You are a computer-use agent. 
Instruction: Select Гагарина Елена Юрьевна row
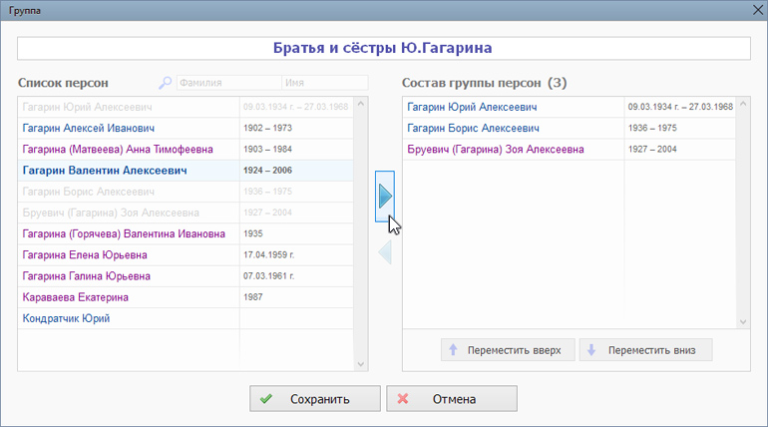[186, 255]
